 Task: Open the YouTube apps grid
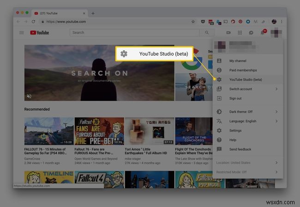click(x=240, y=33)
